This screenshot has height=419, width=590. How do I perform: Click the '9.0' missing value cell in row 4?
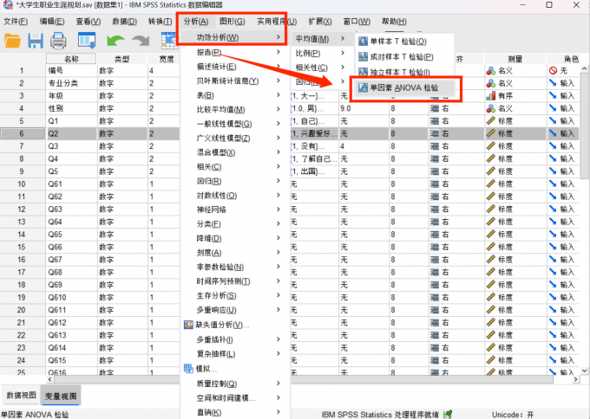pyautogui.click(x=364, y=108)
